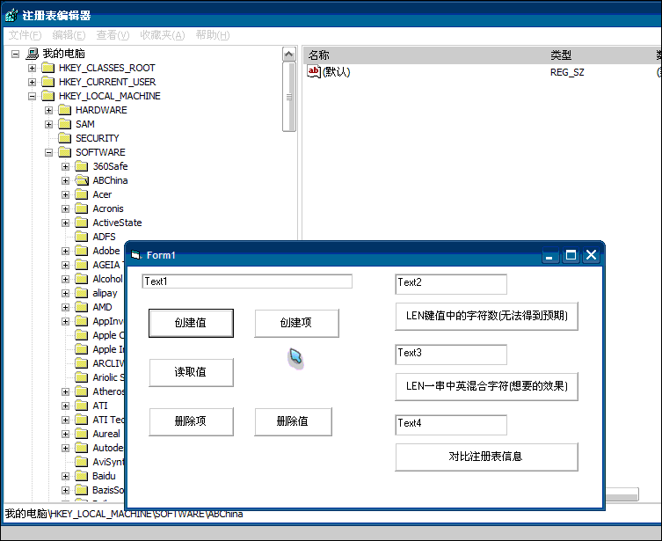
Task: Expand the HKEY_CLASSES_ROOT node
Action: [x=32, y=68]
